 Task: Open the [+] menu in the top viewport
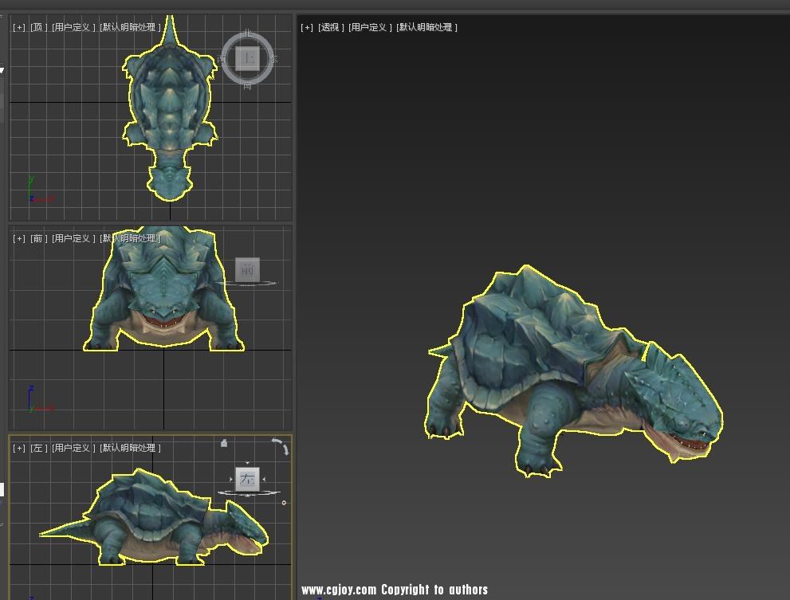(x=19, y=27)
